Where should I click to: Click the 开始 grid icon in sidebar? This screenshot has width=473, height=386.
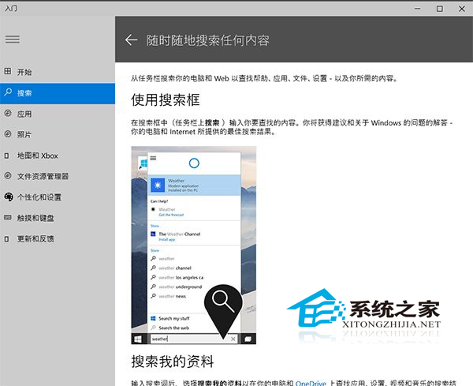pyautogui.click(x=8, y=71)
